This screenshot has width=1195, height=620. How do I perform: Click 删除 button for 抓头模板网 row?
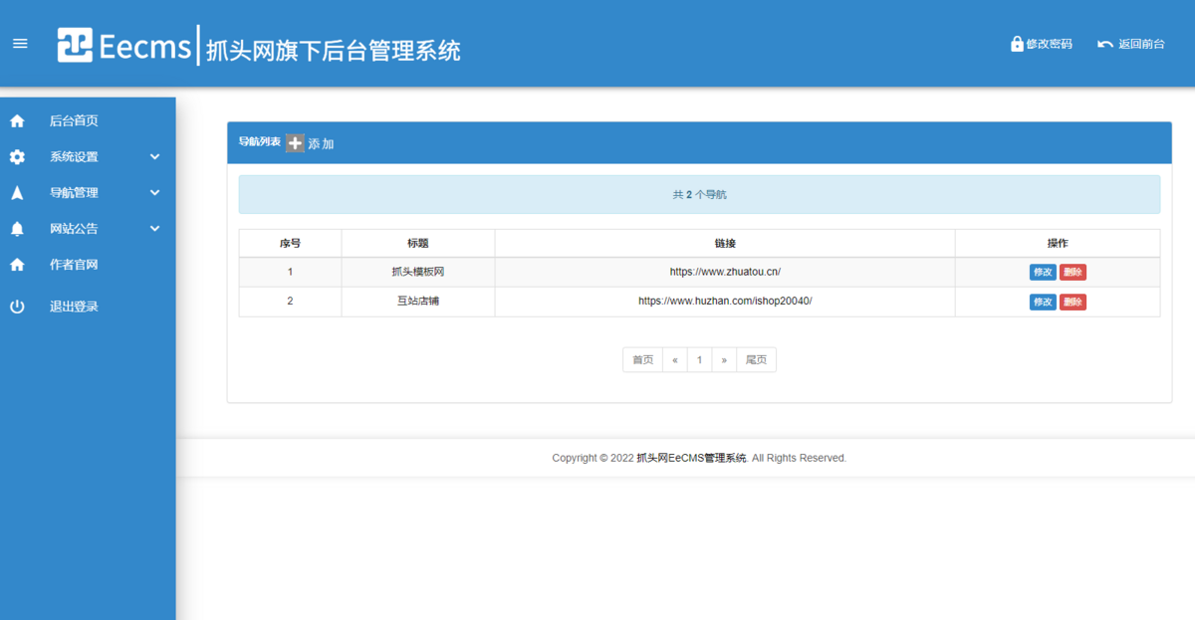[1073, 272]
